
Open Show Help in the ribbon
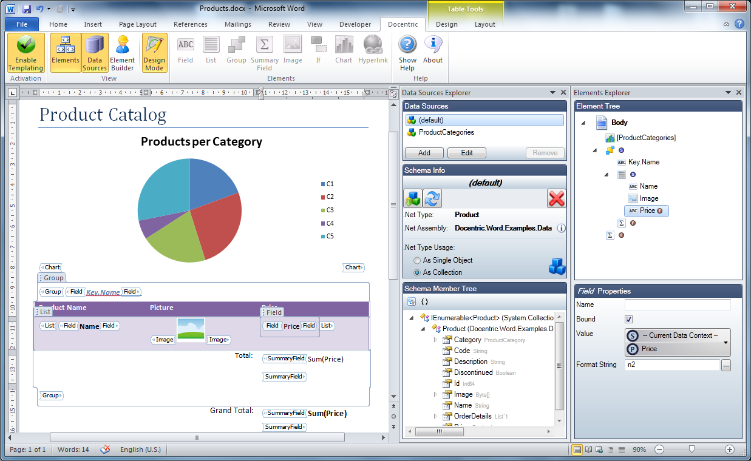[408, 53]
